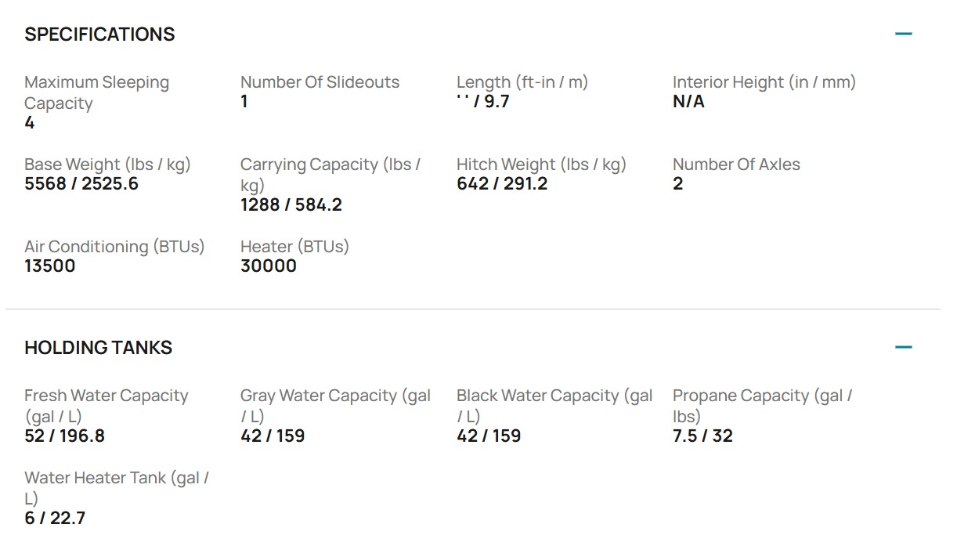Select the Base Weight value 5568 / 2525.6
The image size is (975, 557).
[81, 184]
